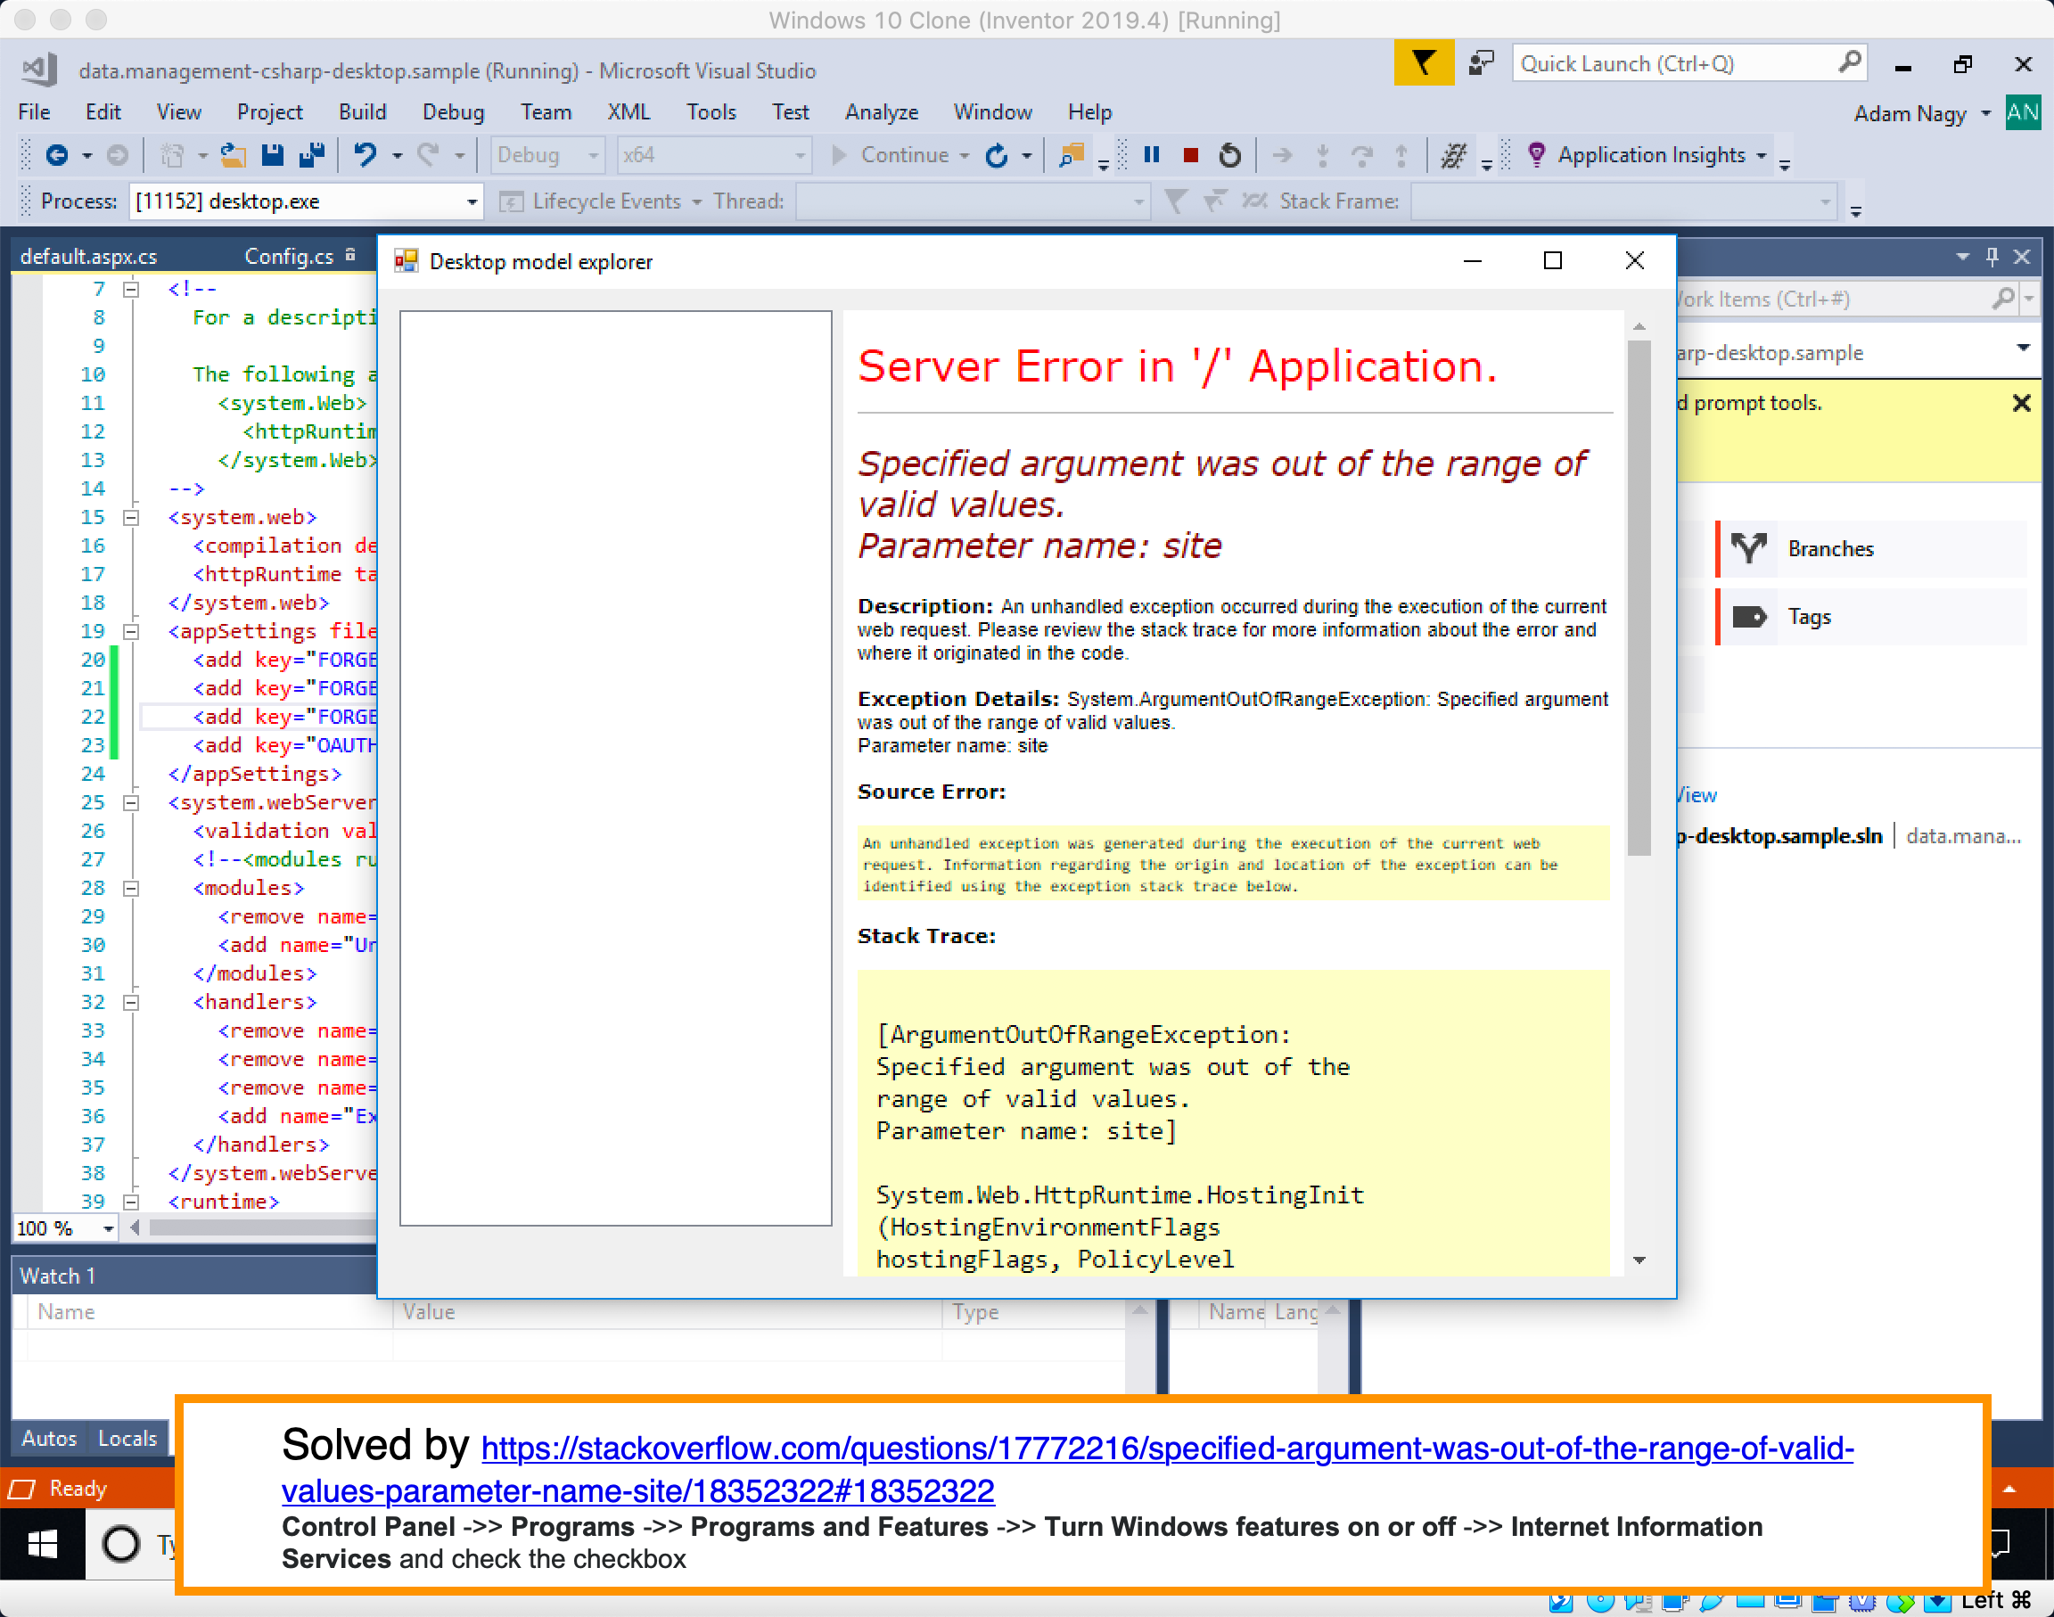Click the yellow feedback filter icon
This screenshot has height=1617, width=2054.
pos(1423,64)
